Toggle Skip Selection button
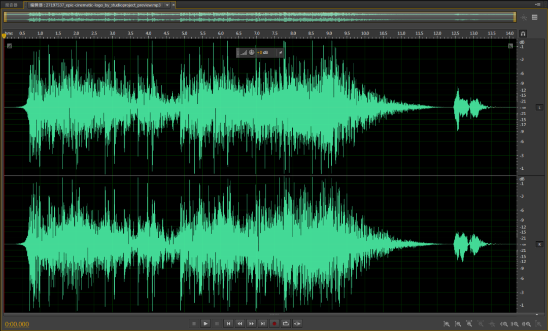This screenshot has height=331, width=548. click(x=297, y=324)
